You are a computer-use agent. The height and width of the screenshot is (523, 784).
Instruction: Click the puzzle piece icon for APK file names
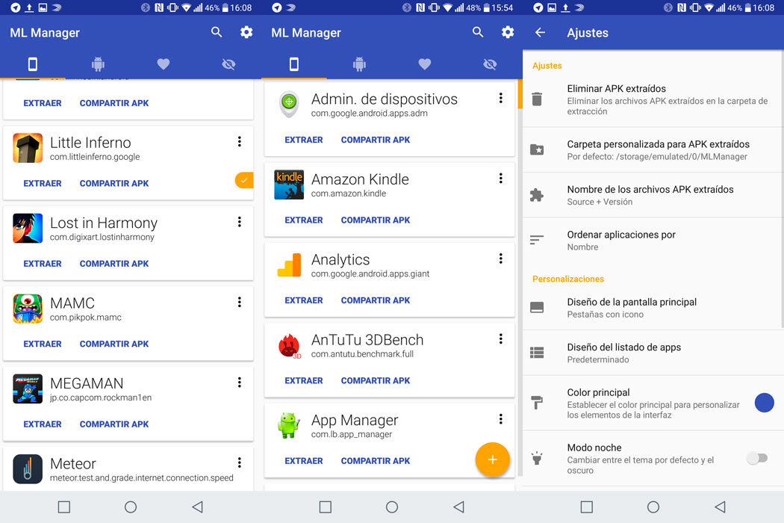pos(537,195)
